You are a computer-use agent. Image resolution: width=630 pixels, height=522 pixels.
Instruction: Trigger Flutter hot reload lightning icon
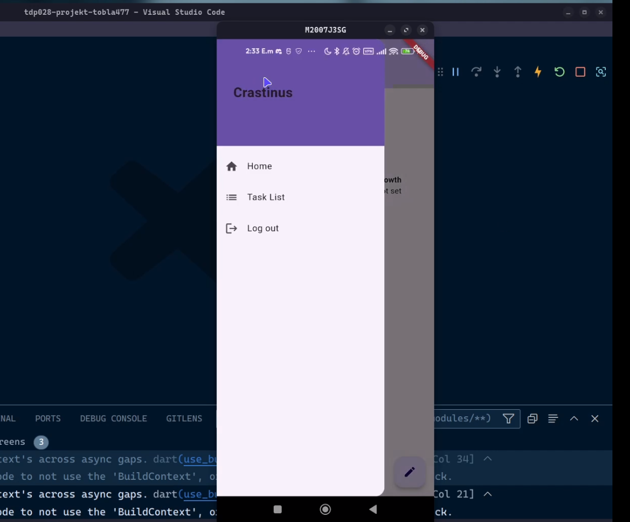[x=538, y=72]
